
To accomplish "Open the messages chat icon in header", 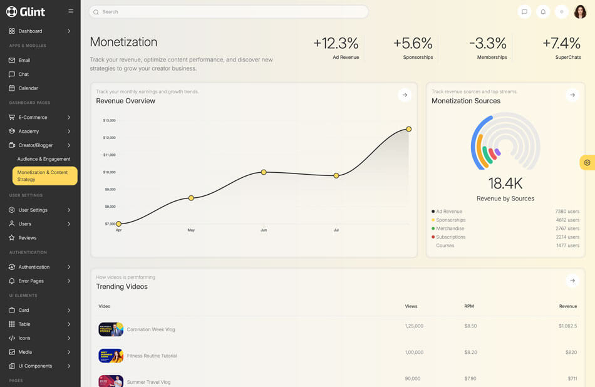I will tap(524, 12).
